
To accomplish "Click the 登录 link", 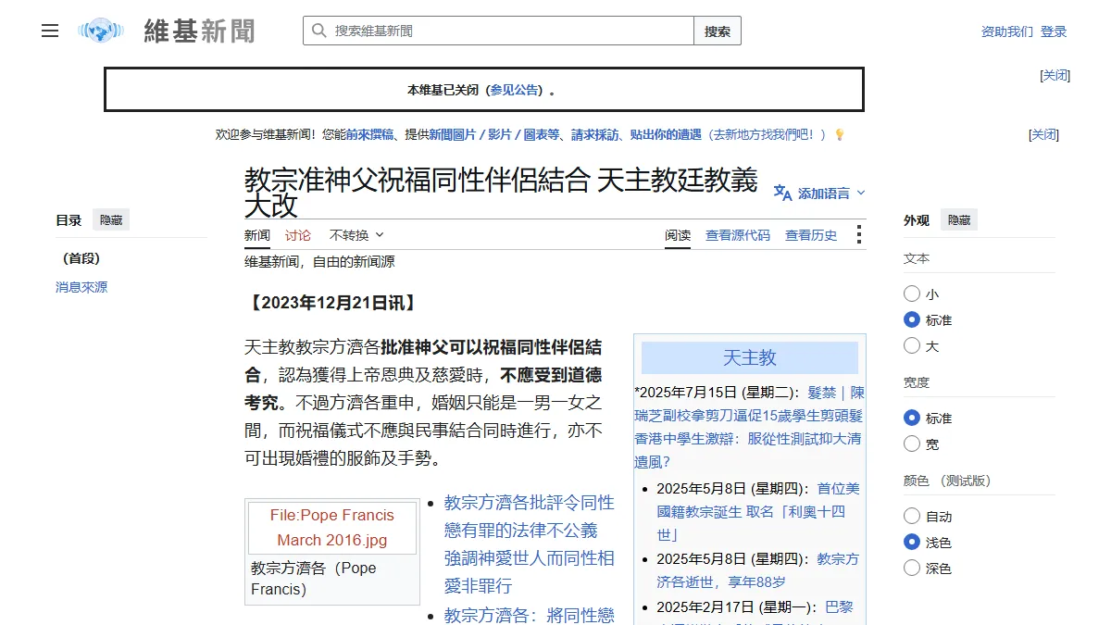I will tap(1054, 31).
